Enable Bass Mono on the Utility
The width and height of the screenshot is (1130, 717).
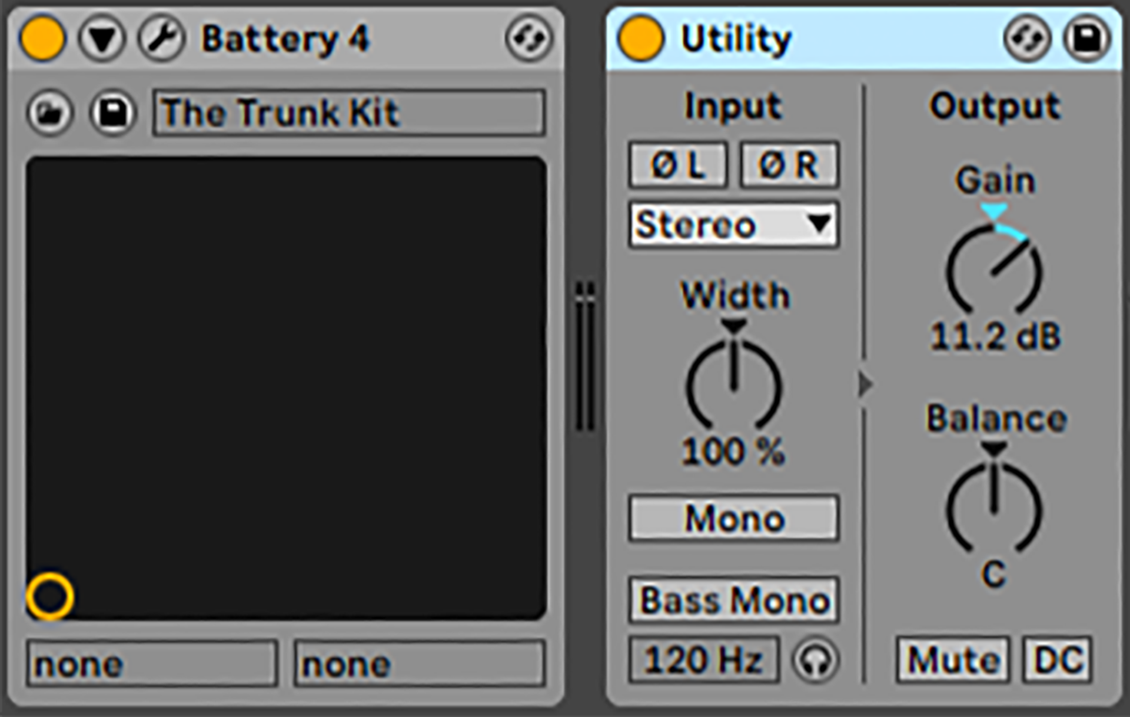(732, 600)
